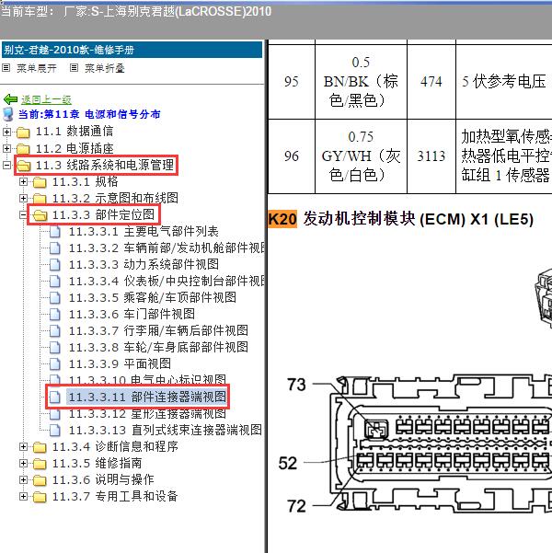Open 11.1 数据通信 section
552x553 pixels.
(75, 132)
